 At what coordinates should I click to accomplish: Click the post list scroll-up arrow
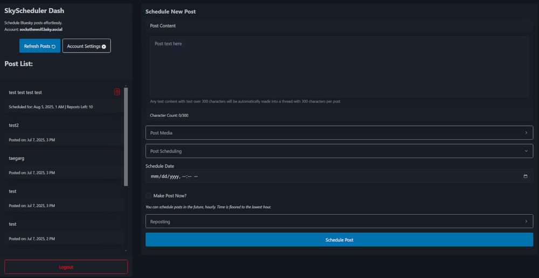tap(126, 86)
